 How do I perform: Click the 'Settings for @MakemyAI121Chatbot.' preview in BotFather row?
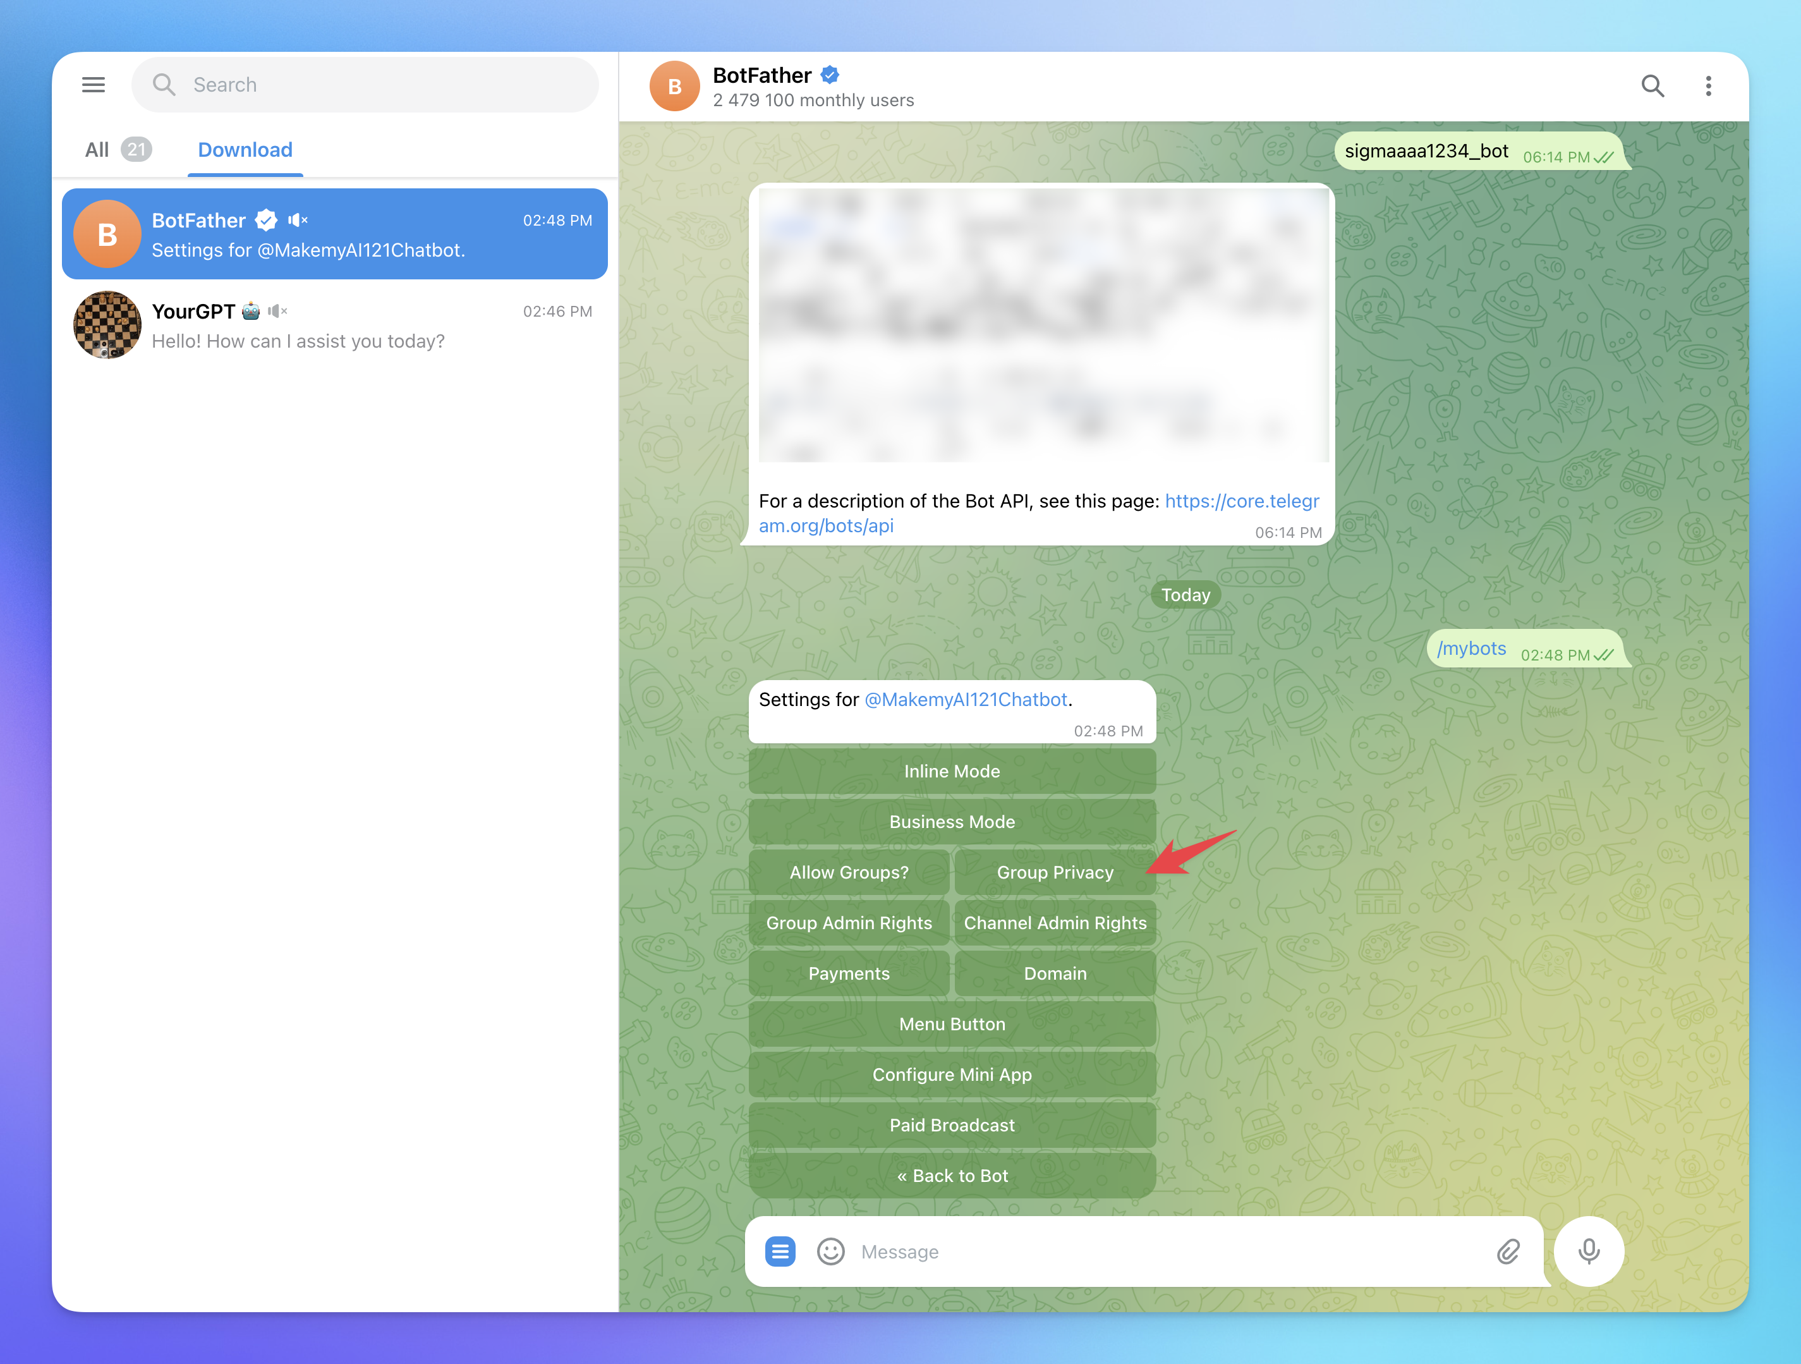tap(308, 250)
